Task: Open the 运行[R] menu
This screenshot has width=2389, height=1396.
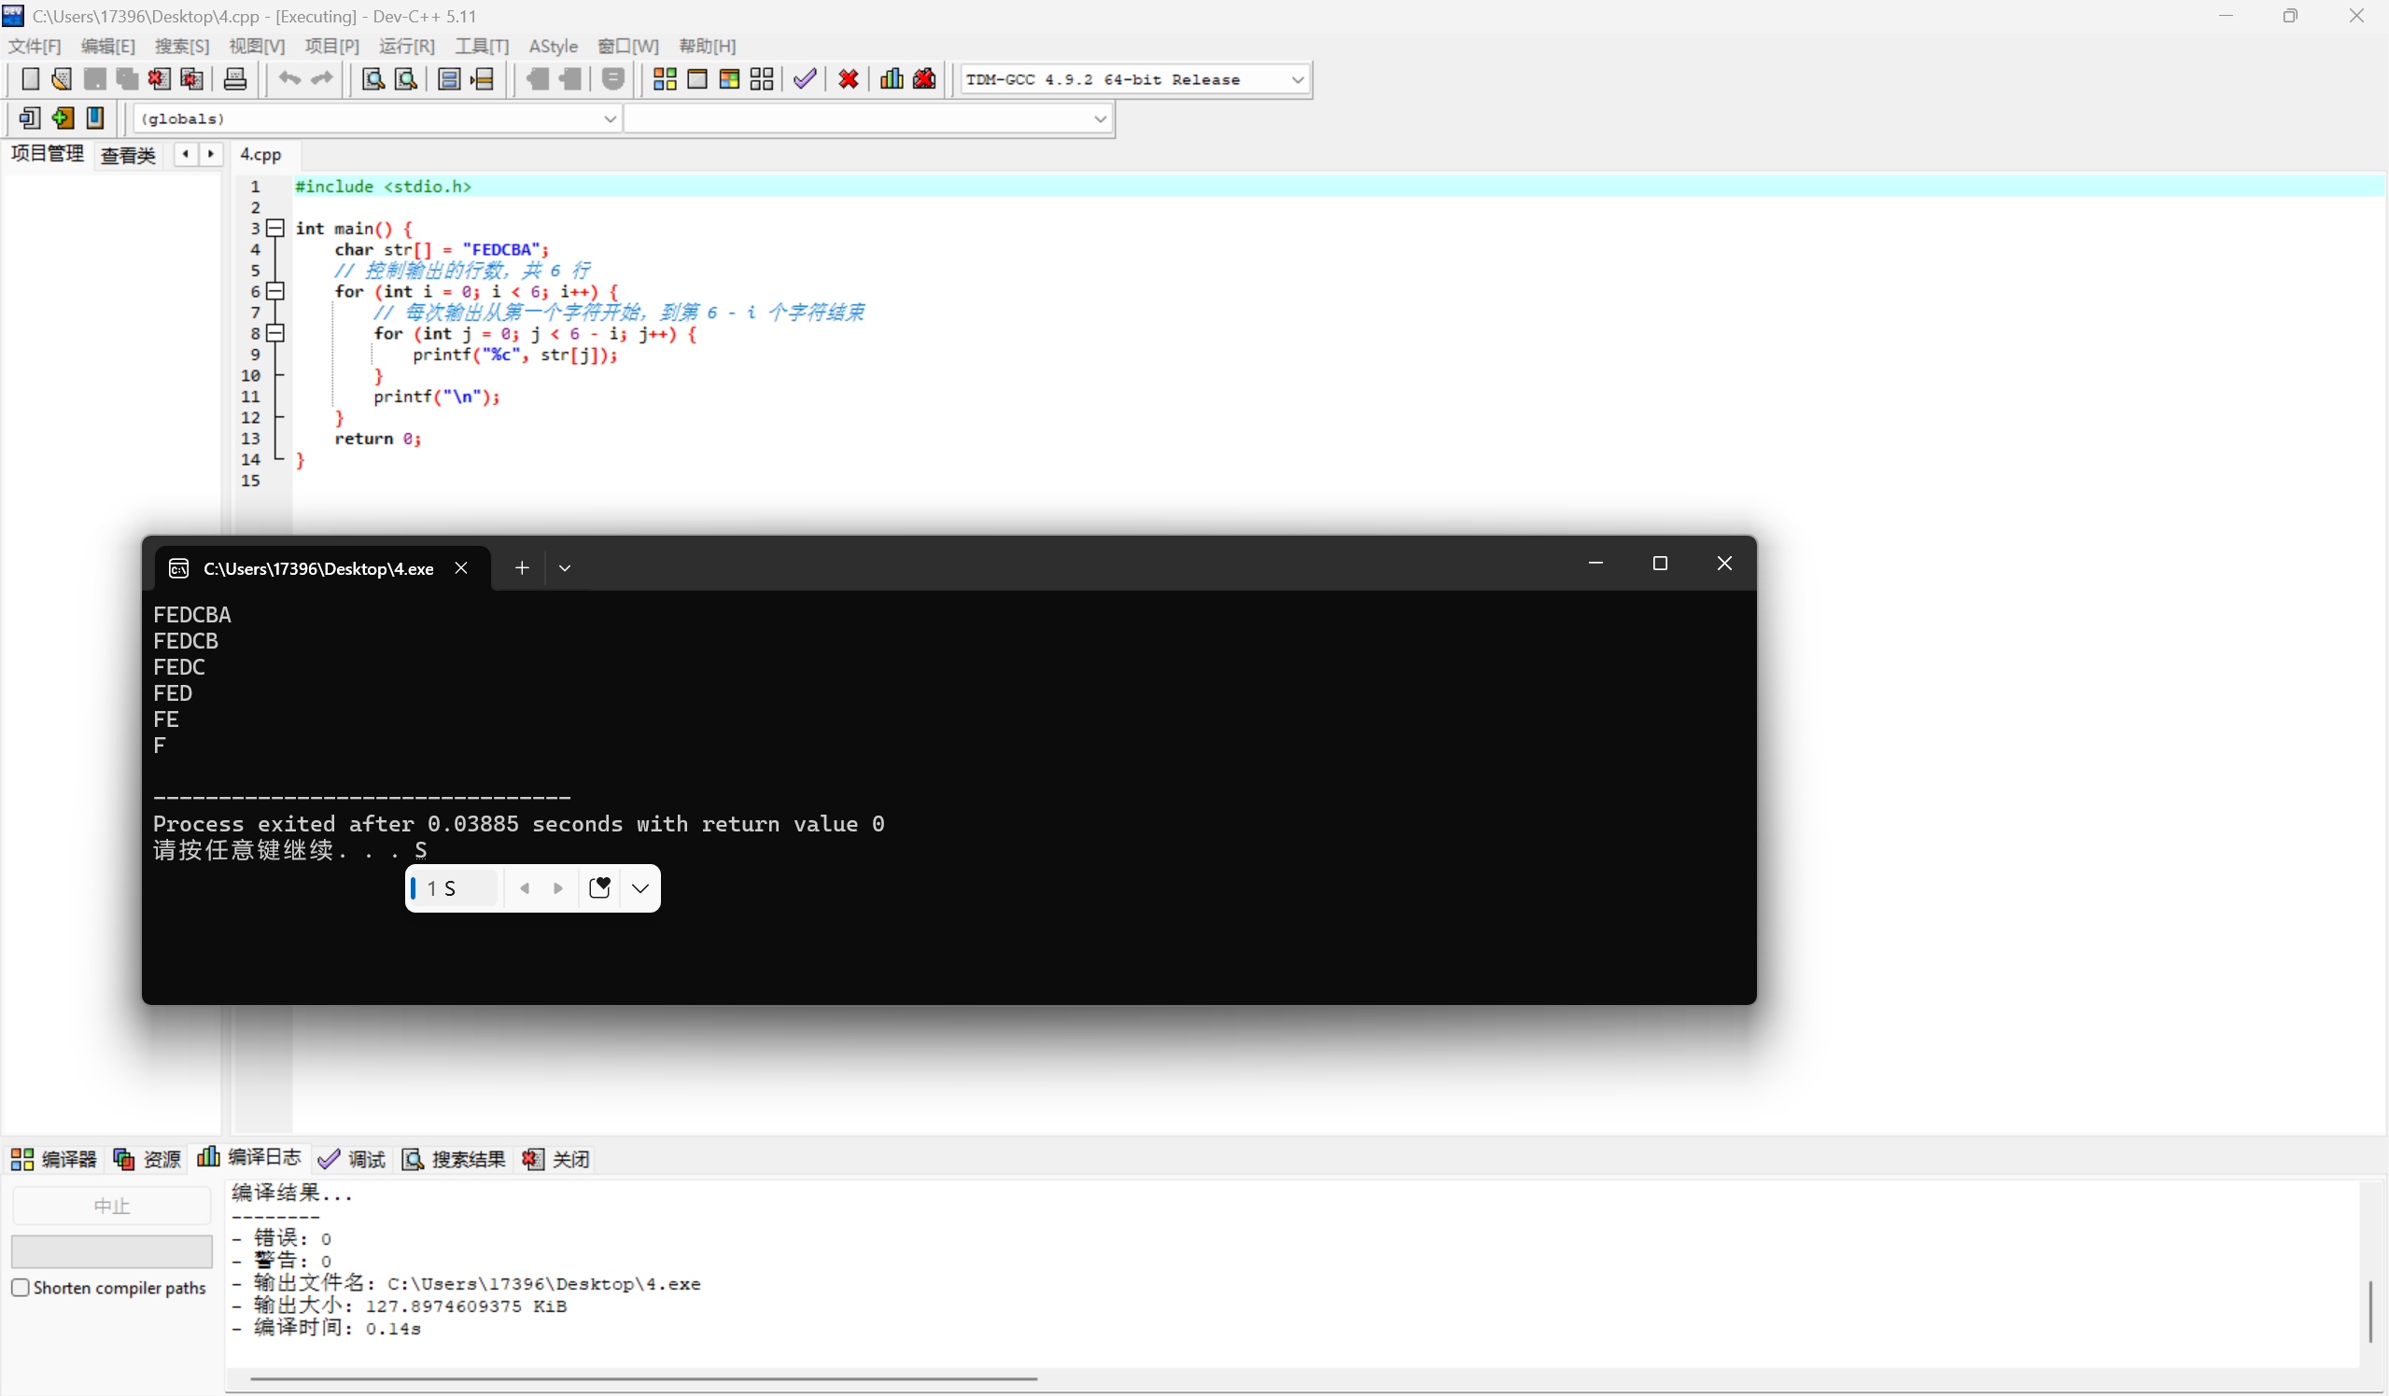Action: pyautogui.click(x=407, y=47)
